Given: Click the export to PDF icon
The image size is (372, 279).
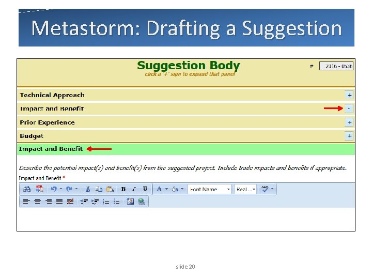Looking at the screenshot, I should click(x=40, y=189).
